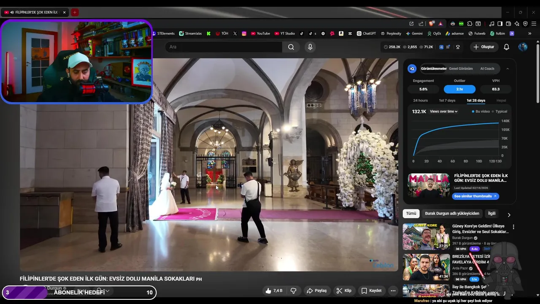Open the Brave wallet icon in the toolbar
Screen dimensions: 540x304
[508, 24]
